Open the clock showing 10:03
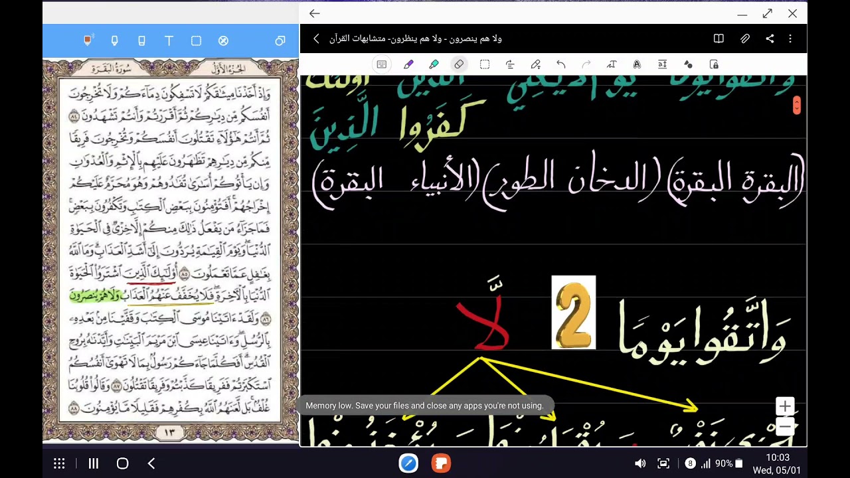This screenshot has height=478, width=850. (777, 457)
